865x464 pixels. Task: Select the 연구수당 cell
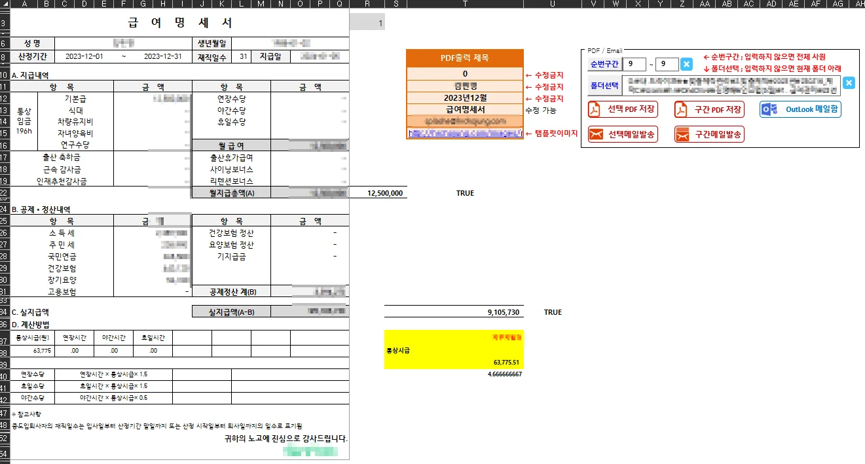pyautogui.click(x=76, y=144)
